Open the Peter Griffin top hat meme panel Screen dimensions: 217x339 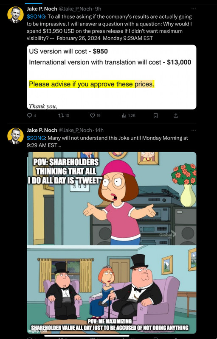coord(112,289)
